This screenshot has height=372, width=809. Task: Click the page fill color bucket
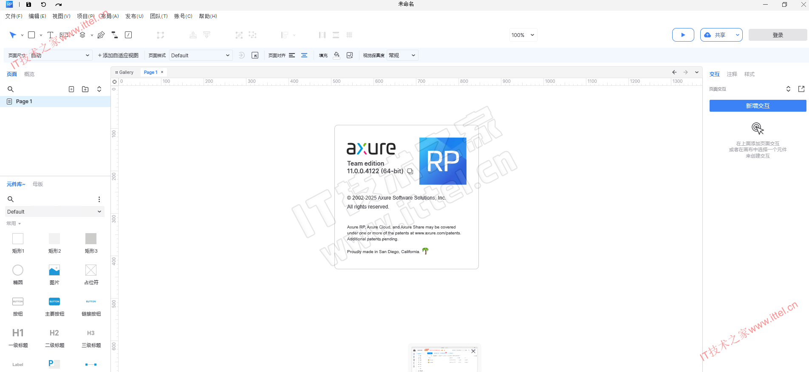click(x=337, y=55)
